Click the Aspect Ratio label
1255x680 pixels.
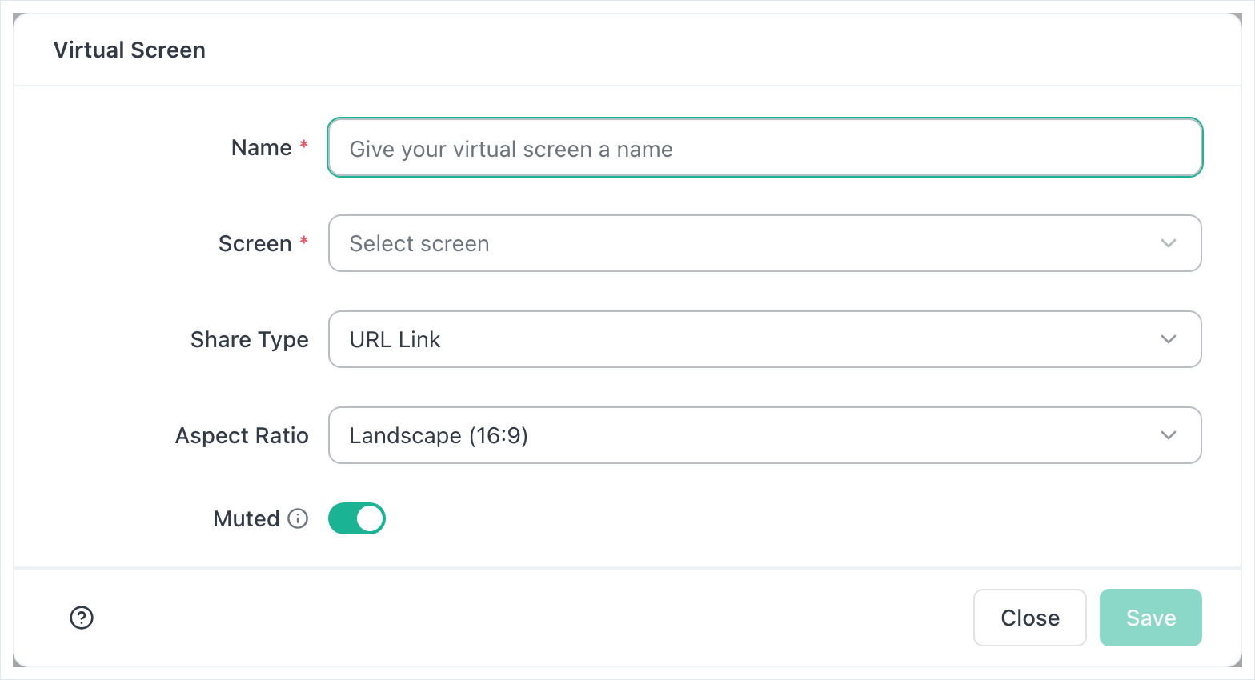coord(242,435)
